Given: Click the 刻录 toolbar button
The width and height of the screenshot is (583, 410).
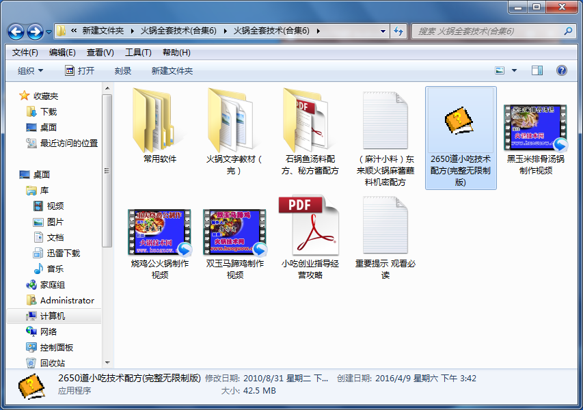Looking at the screenshot, I should pyautogui.click(x=123, y=71).
